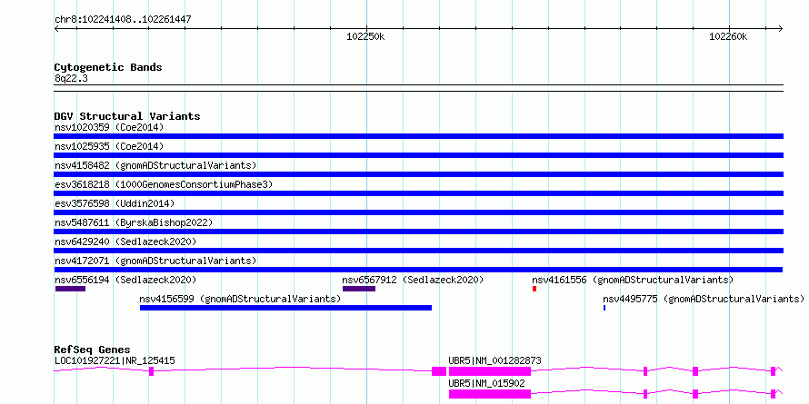Click the right arrowhead of the ruler
Screen dimensions: 809x404
[x=781, y=29]
